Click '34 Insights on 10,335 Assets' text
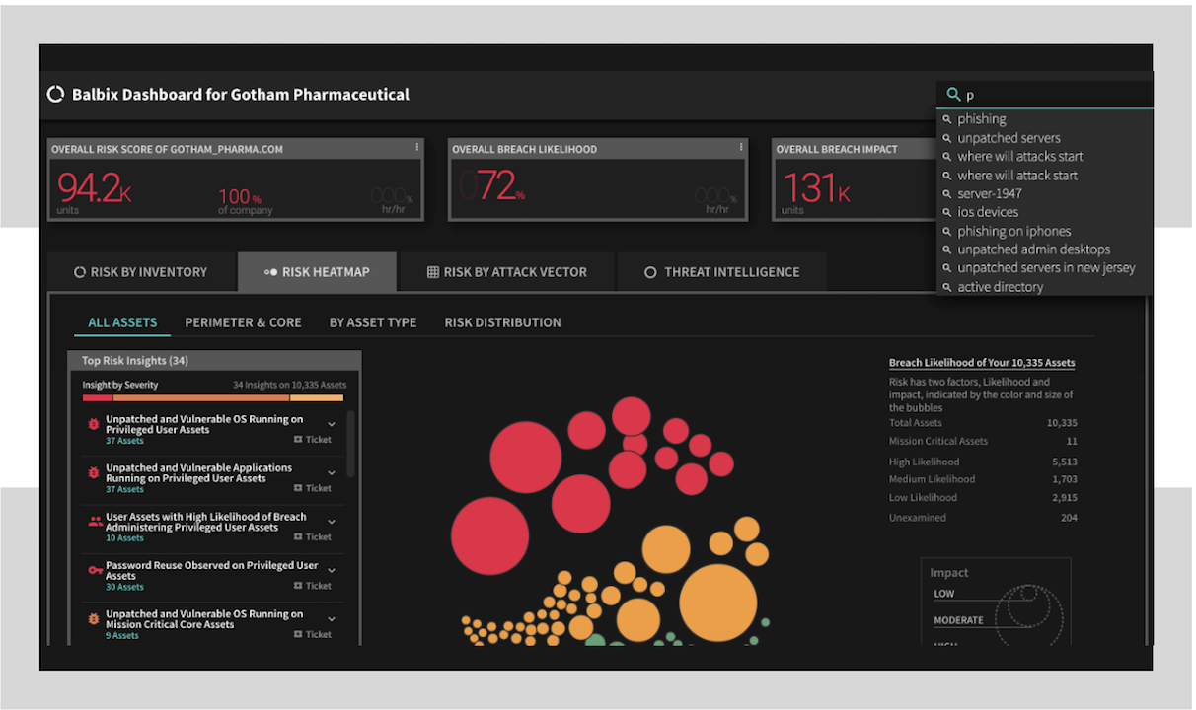Viewport: 1196px width, 710px height. (290, 385)
